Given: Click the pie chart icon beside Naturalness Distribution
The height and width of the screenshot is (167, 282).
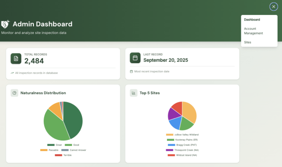Looking at the screenshot, I should pos(14,93).
